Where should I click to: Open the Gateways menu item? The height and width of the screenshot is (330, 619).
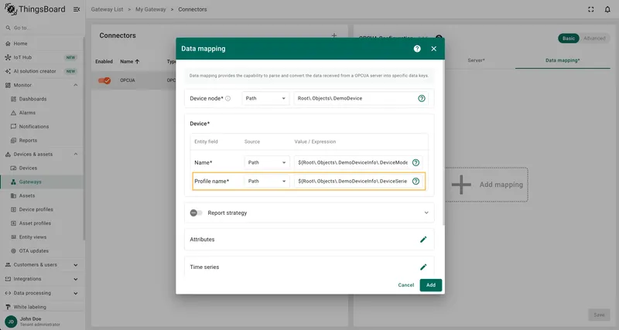coord(42,182)
